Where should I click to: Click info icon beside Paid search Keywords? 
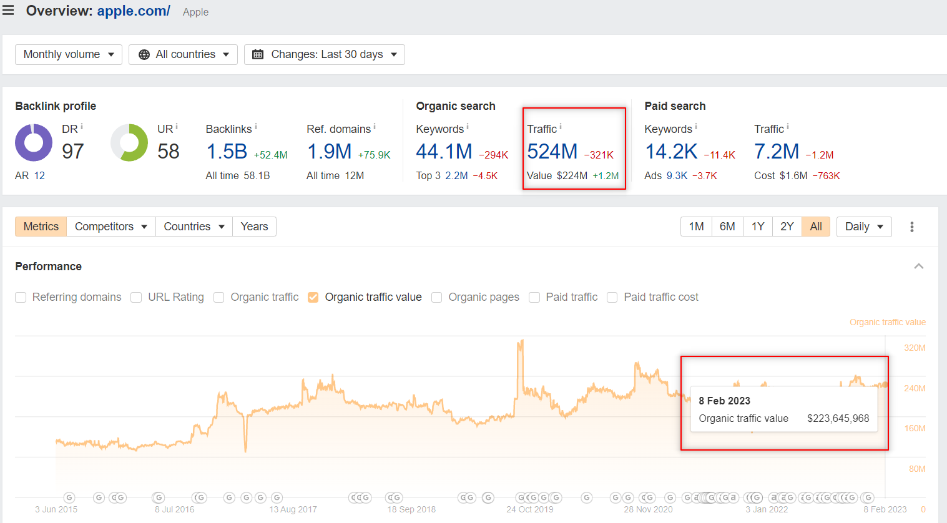click(x=696, y=127)
